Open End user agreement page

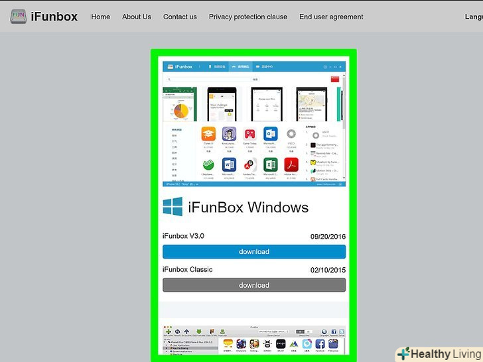point(331,17)
